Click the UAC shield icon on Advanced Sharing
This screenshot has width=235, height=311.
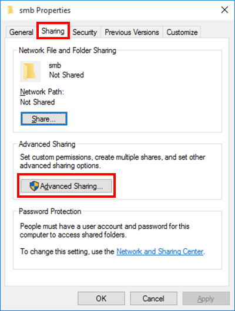34,186
